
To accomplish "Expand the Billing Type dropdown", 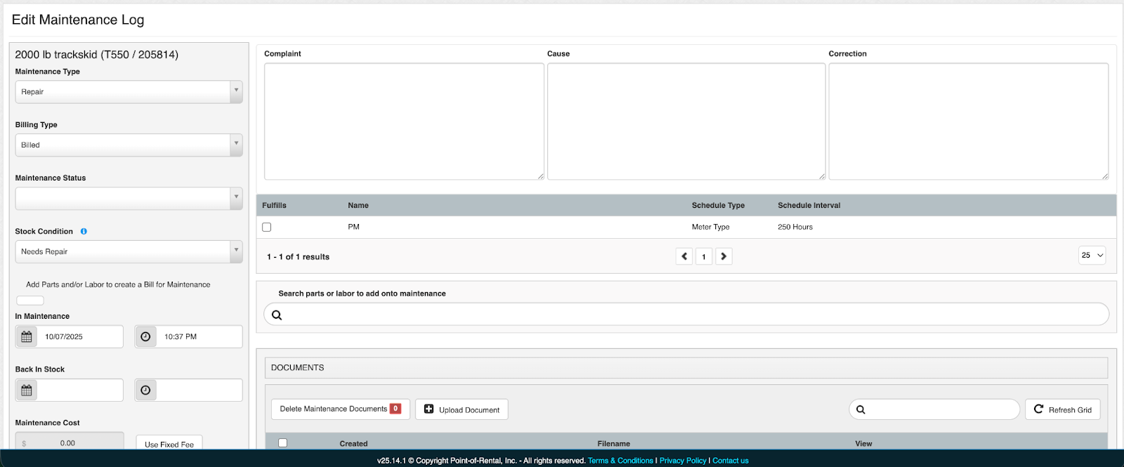I will pos(129,145).
